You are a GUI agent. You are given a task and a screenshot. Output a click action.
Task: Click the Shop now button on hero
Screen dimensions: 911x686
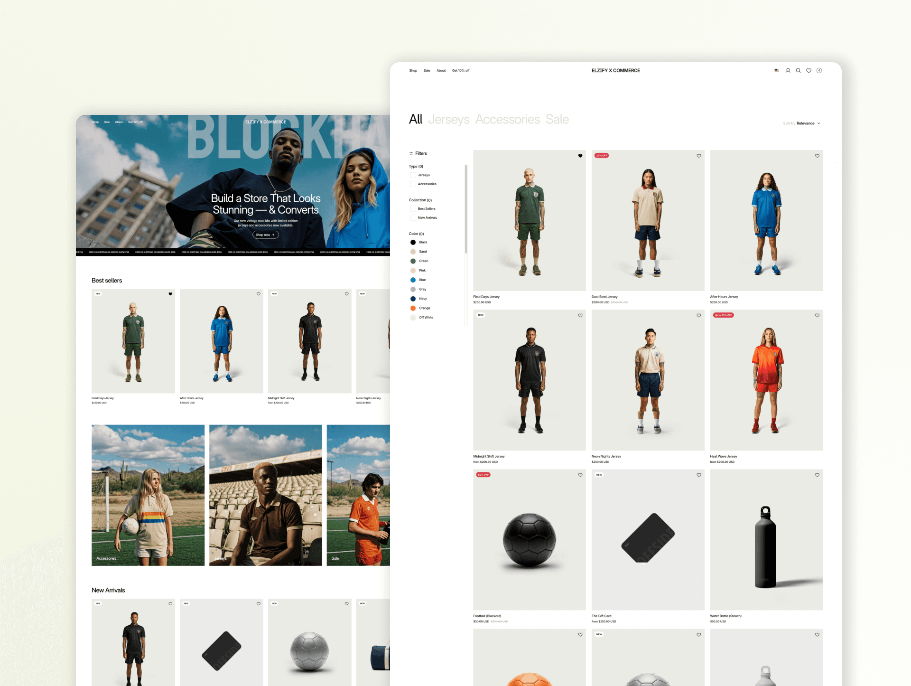[265, 235]
